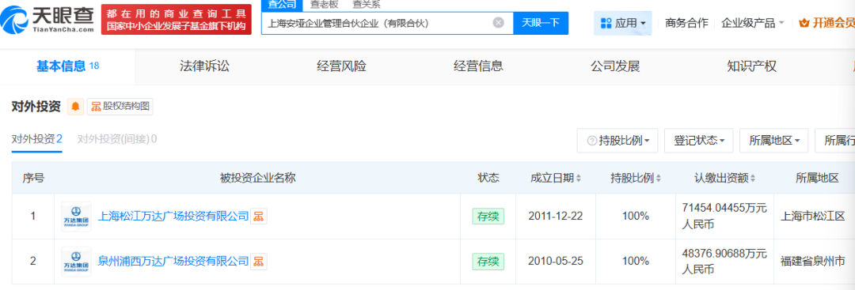The width and height of the screenshot is (855, 290).
Task: Click the red promotional banner
Action: [x=176, y=20]
